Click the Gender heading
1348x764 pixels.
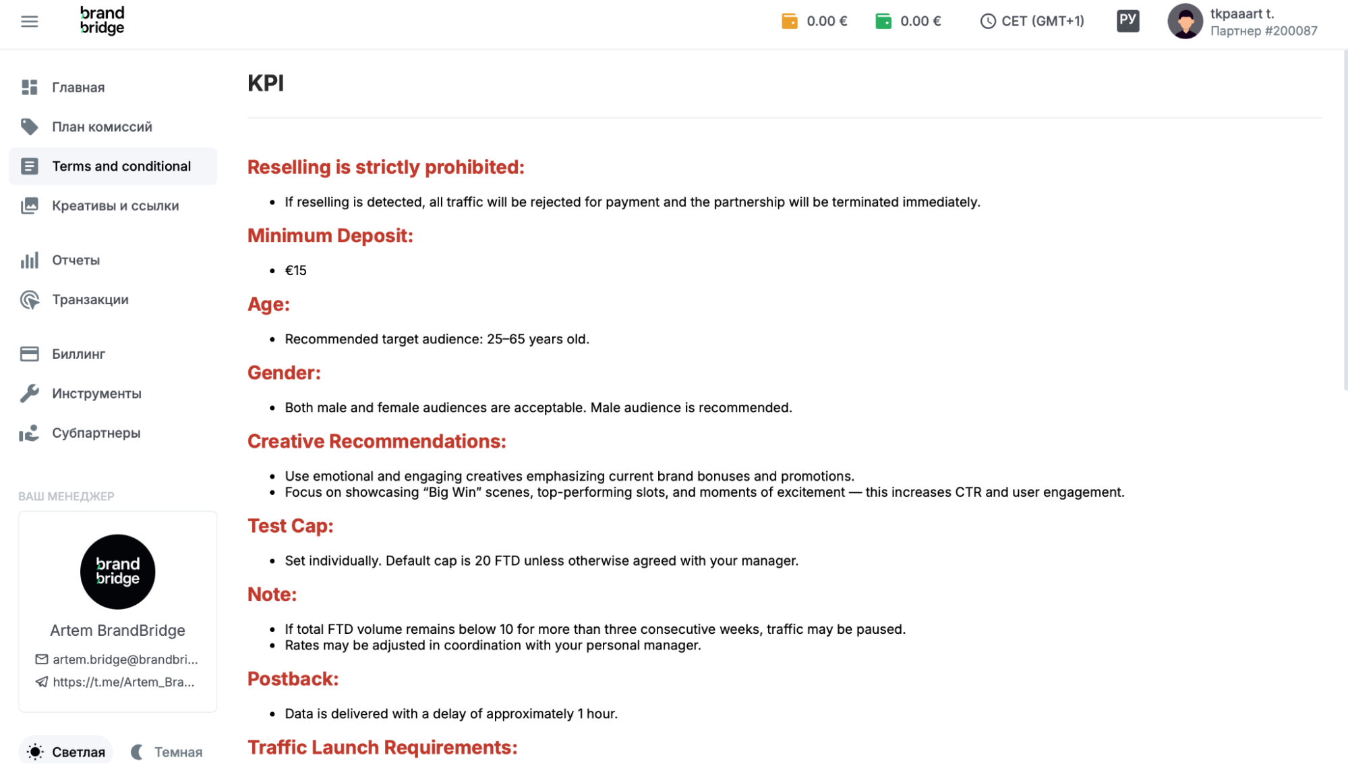click(284, 373)
